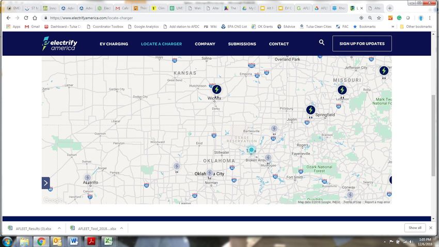Switch to the EV C tab
439x247 pixels.
click(285, 8)
